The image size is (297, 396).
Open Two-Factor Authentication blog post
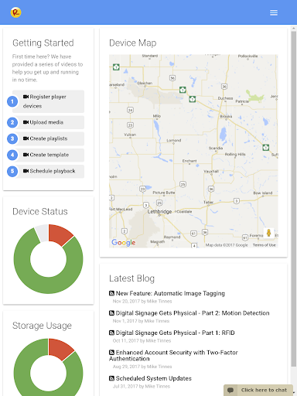pos(173,356)
